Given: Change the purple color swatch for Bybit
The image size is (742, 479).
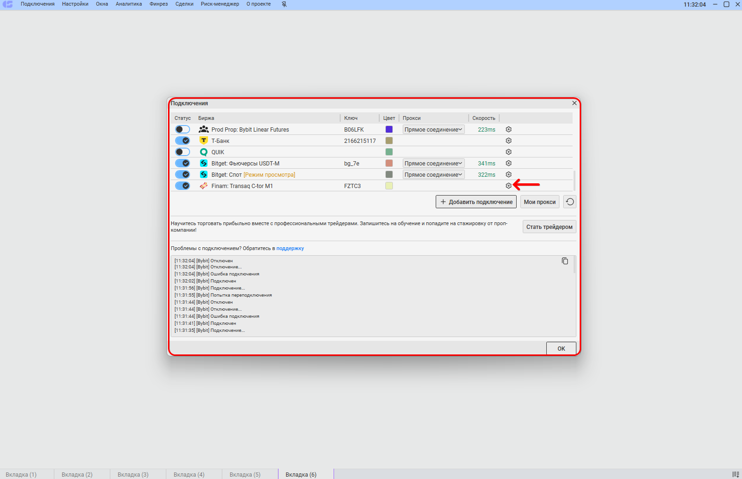Looking at the screenshot, I should pos(389,129).
